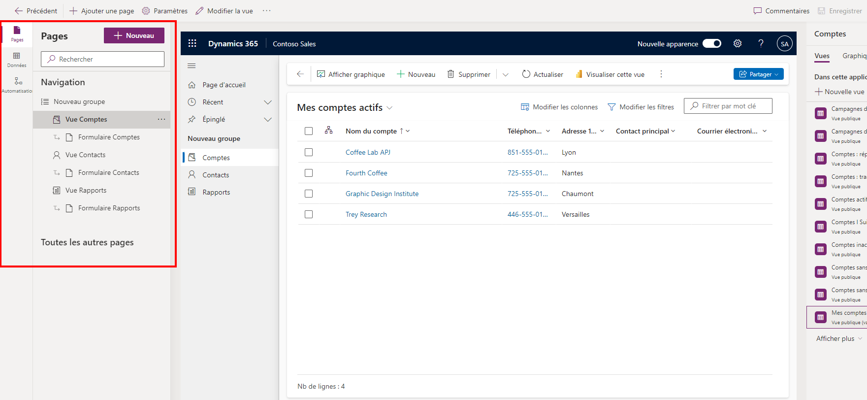Click the Rechercher pages search field
This screenshot has width=867, height=400.
point(102,59)
